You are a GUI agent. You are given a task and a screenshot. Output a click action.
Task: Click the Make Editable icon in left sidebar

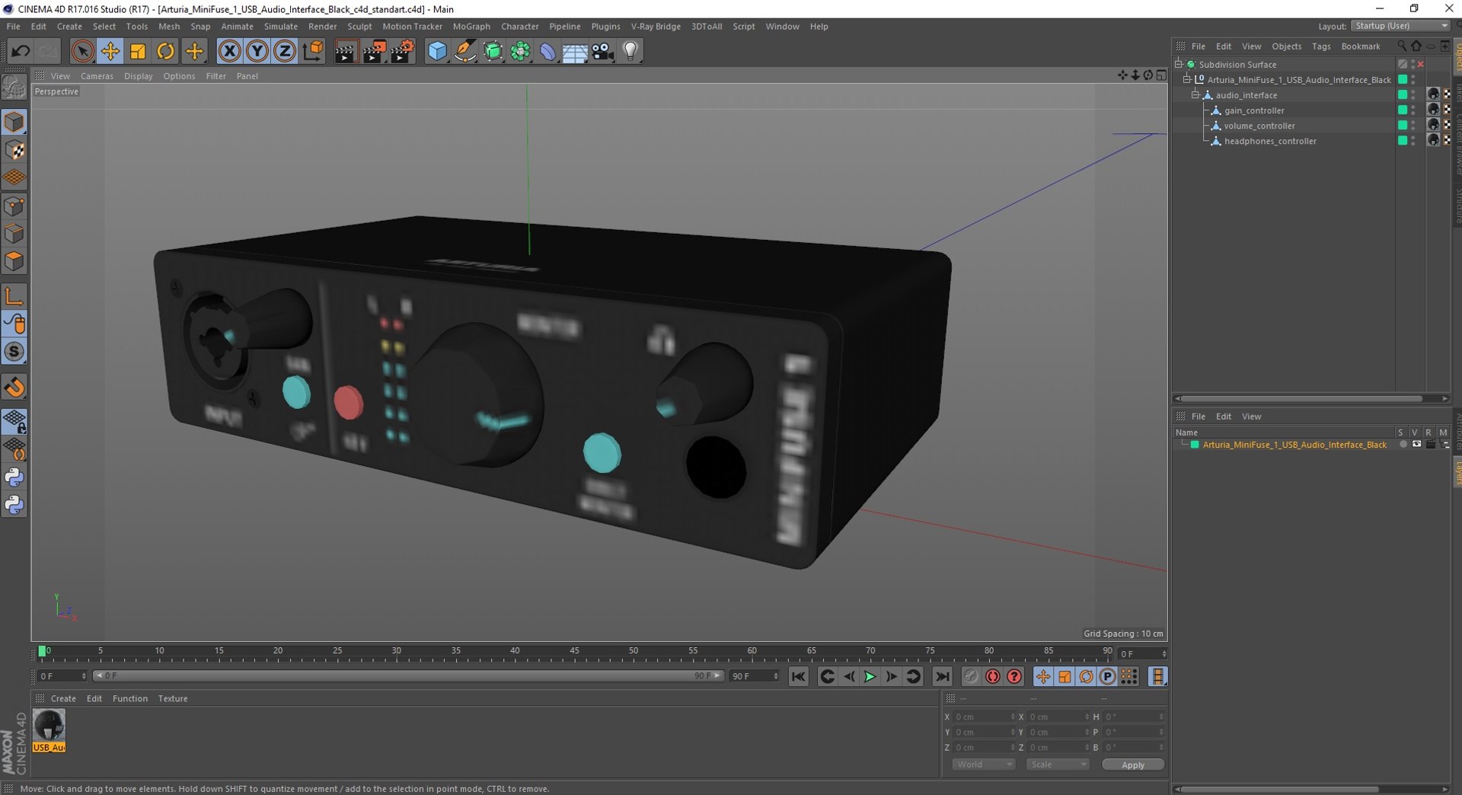(x=14, y=88)
